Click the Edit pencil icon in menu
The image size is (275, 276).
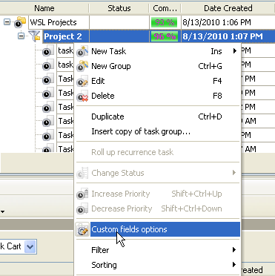tap(82, 81)
